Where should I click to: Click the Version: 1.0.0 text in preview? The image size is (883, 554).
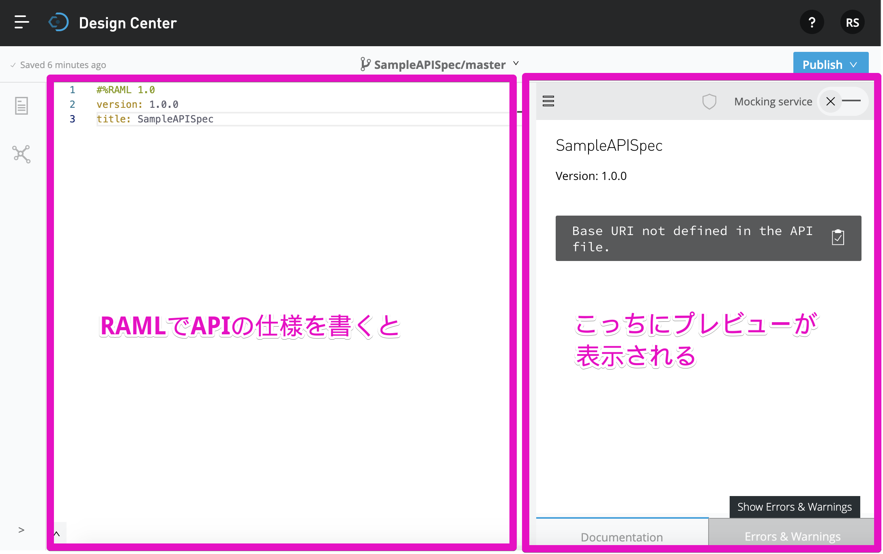pyautogui.click(x=591, y=176)
